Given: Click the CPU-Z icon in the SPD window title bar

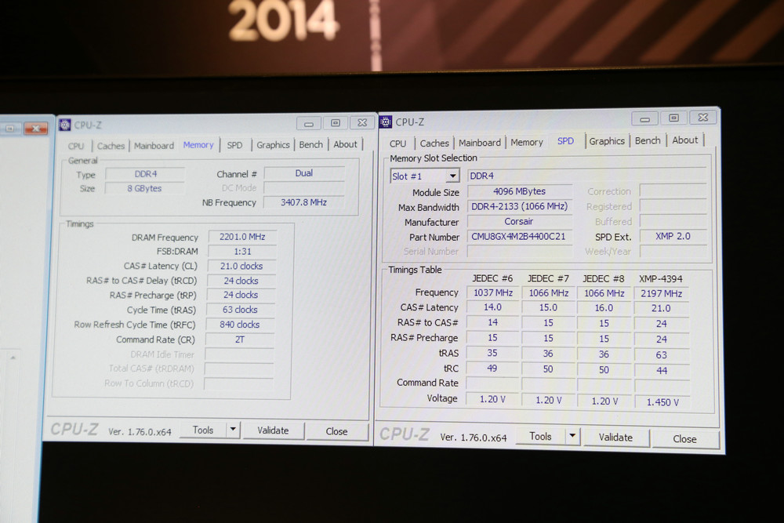Looking at the screenshot, I should click(x=386, y=122).
